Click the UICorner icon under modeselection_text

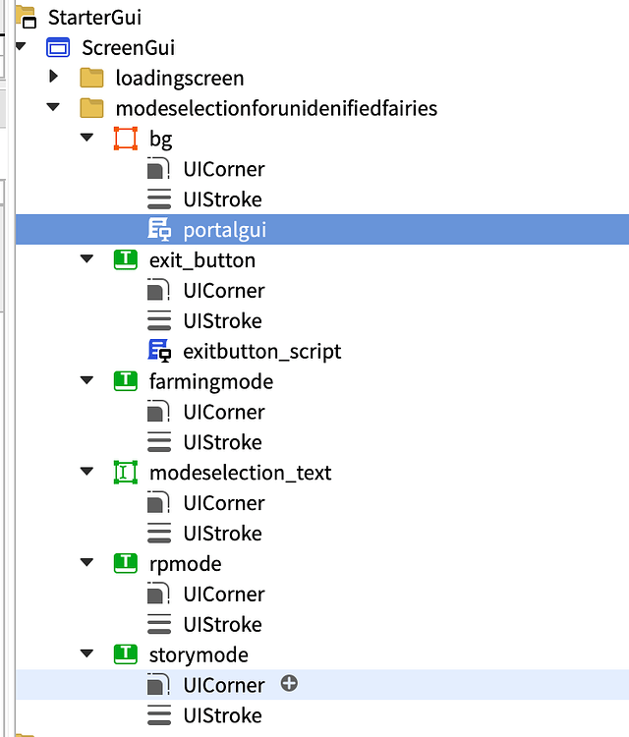pyautogui.click(x=159, y=502)
